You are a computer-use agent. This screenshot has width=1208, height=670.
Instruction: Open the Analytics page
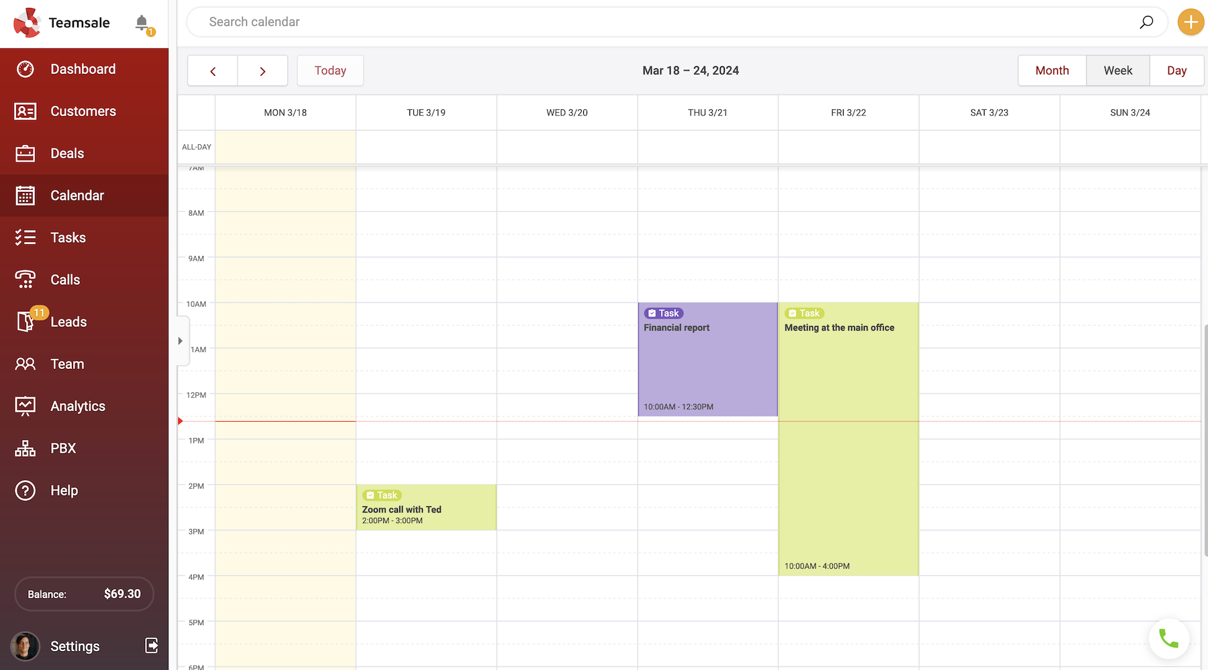pyautogui.click(x=77, y=406)
